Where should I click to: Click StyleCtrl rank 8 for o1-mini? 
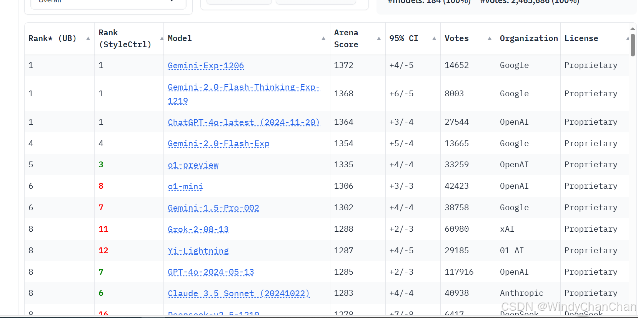101,186
